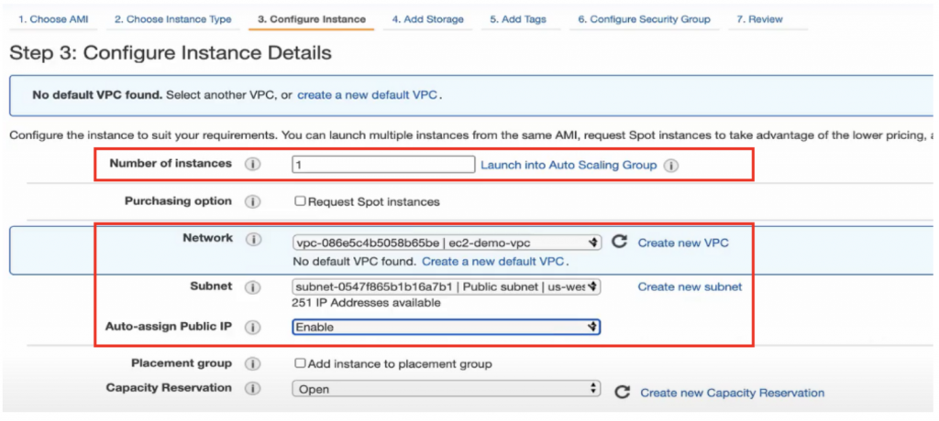Click info icon next to Network label
The image size is (939, 421).
tap(253, 240)
